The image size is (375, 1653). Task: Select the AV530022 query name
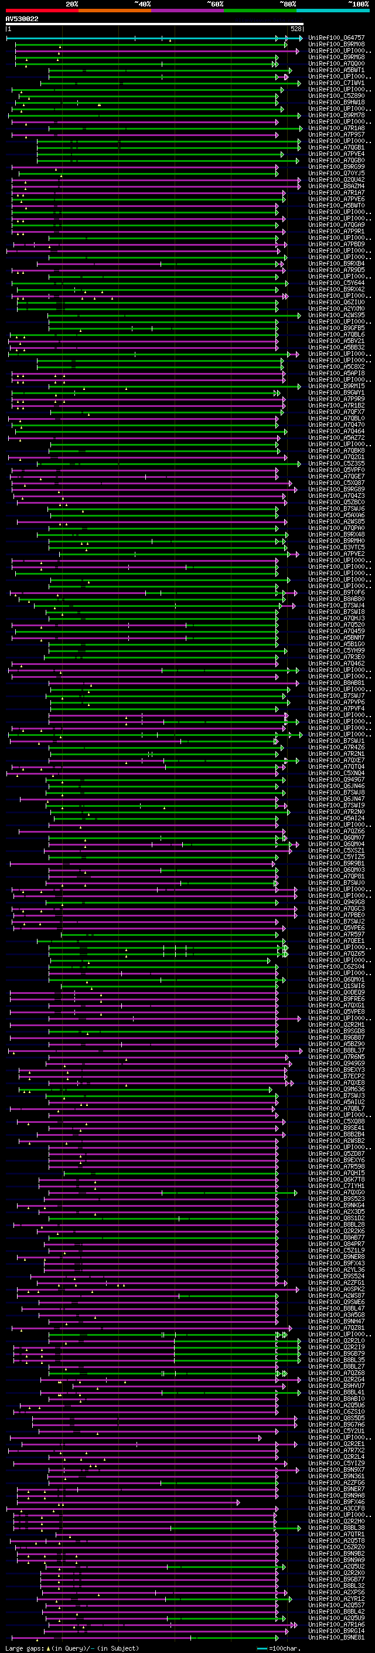tap(22, 19)
